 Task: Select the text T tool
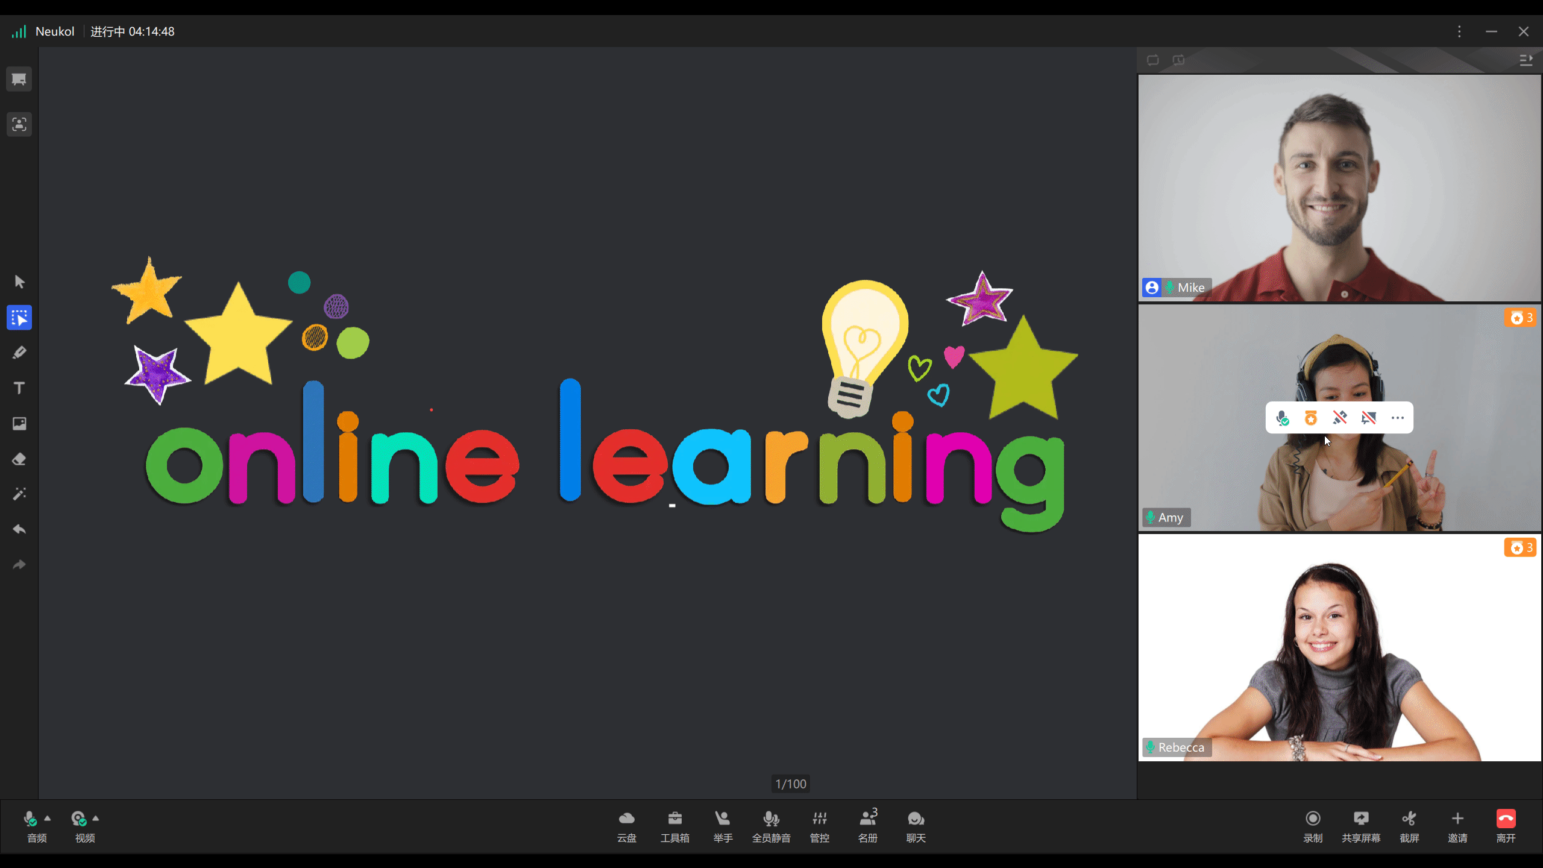coord(19,388)
